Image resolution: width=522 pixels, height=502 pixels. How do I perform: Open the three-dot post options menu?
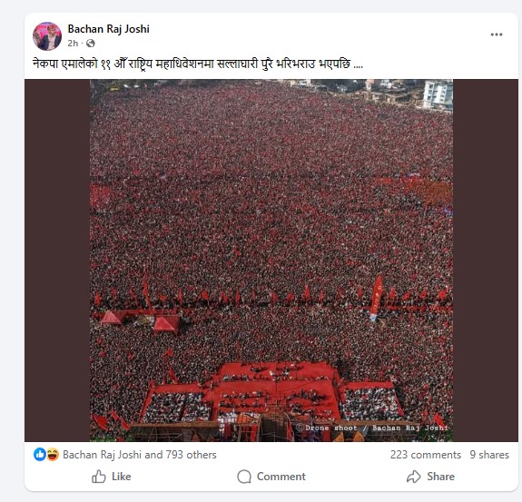[496, 34]
